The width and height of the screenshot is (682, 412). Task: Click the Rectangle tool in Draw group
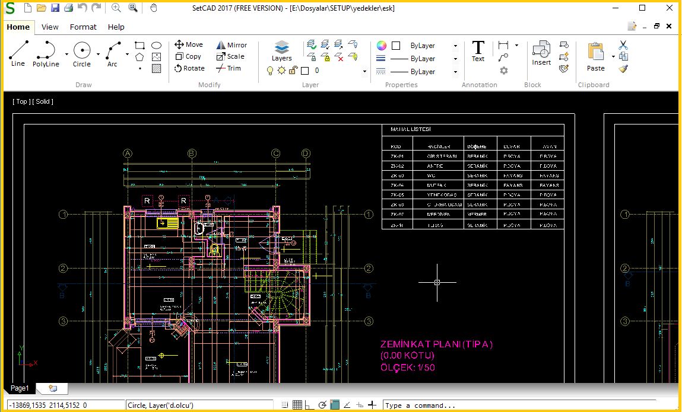tap(139, 44)
